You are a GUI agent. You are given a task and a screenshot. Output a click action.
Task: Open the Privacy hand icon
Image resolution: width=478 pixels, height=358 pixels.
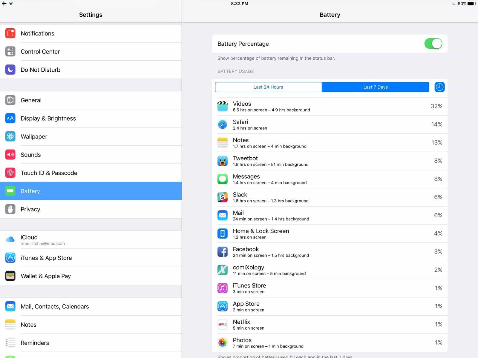pos(10,209)
